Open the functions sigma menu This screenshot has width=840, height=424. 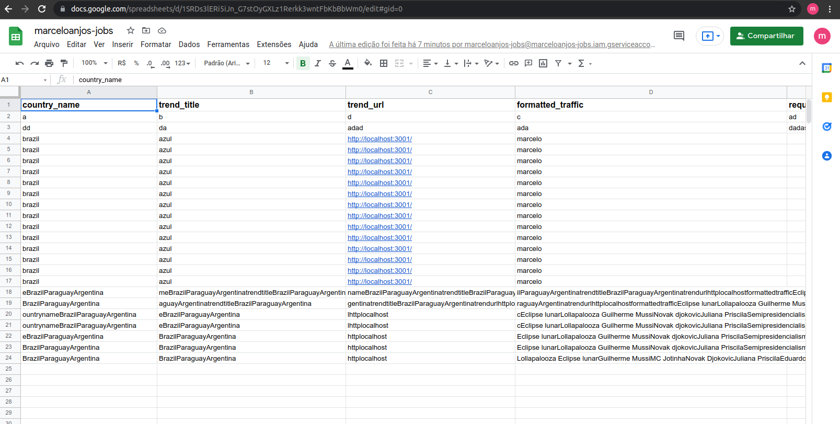pos(584,63)
